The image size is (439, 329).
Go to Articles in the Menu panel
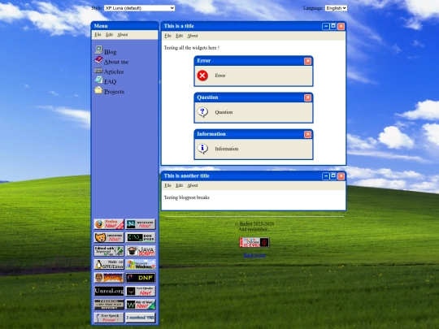click(114, 72)
